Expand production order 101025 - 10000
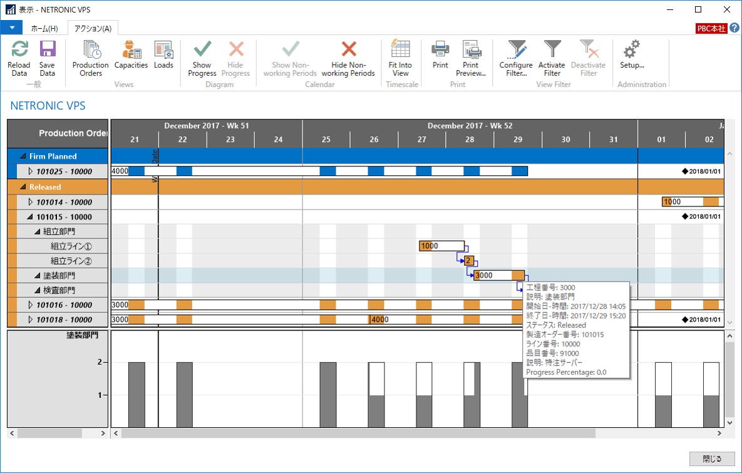This screenshot has height=473, width=742. (x=31, y=171)
